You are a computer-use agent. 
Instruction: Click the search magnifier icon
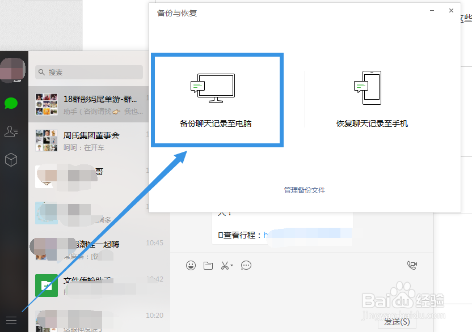point(41,73)
